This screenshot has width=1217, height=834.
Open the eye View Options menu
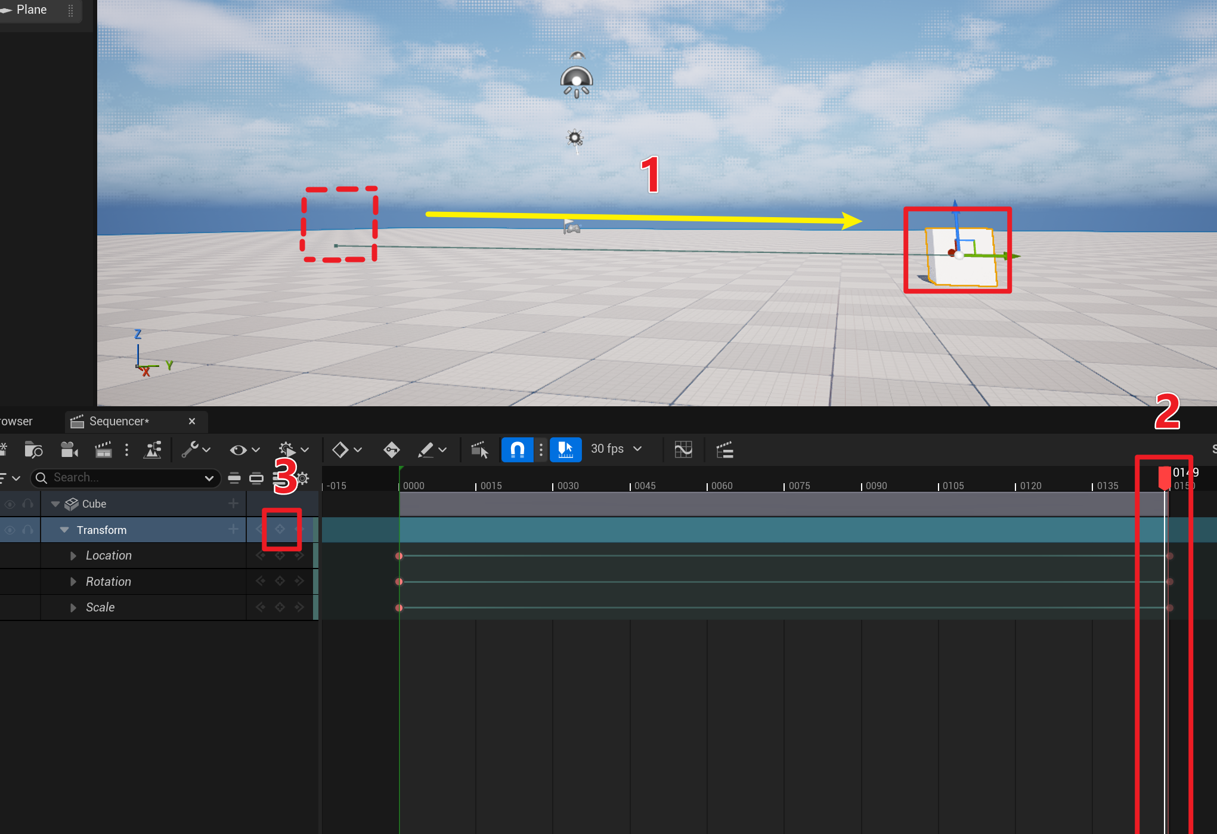coord(239,450)
